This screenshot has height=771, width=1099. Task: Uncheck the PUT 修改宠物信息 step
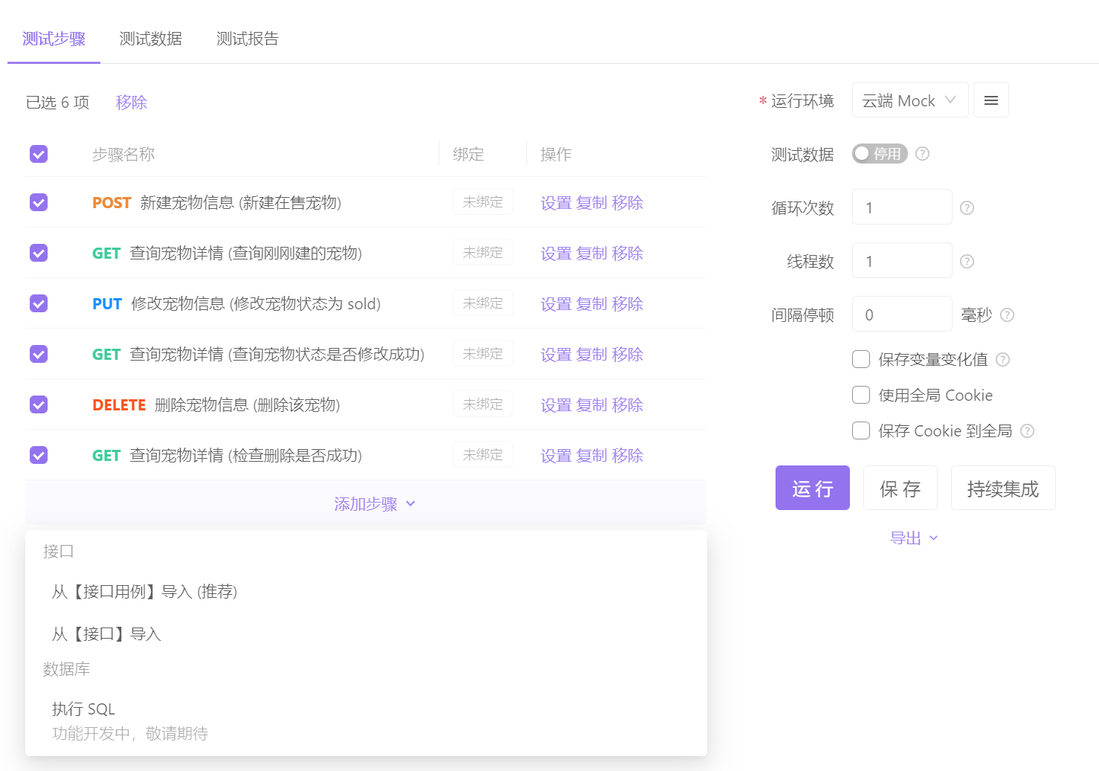tap(39, 303)
